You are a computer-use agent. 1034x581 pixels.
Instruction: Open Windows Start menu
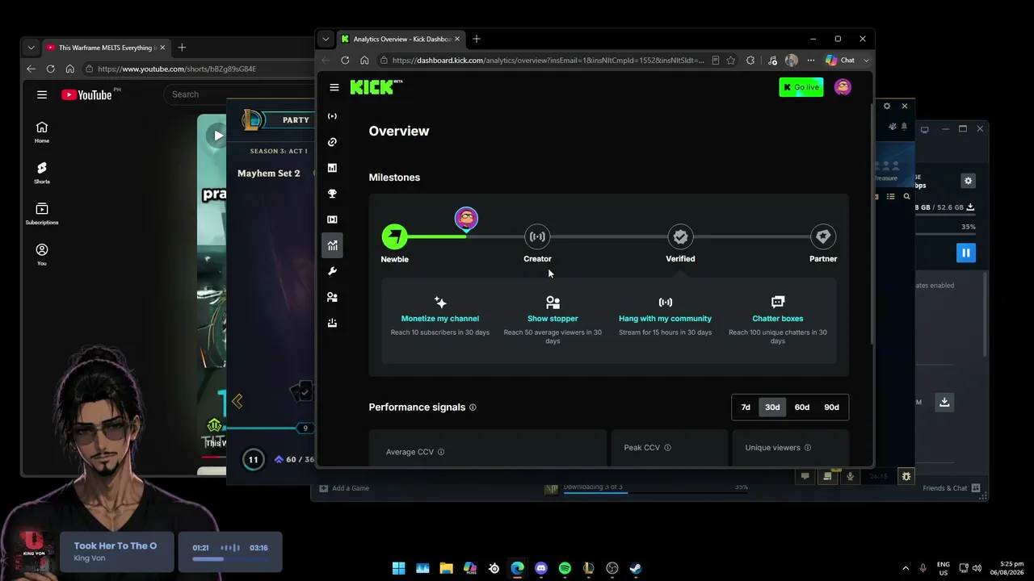[398, 568]
